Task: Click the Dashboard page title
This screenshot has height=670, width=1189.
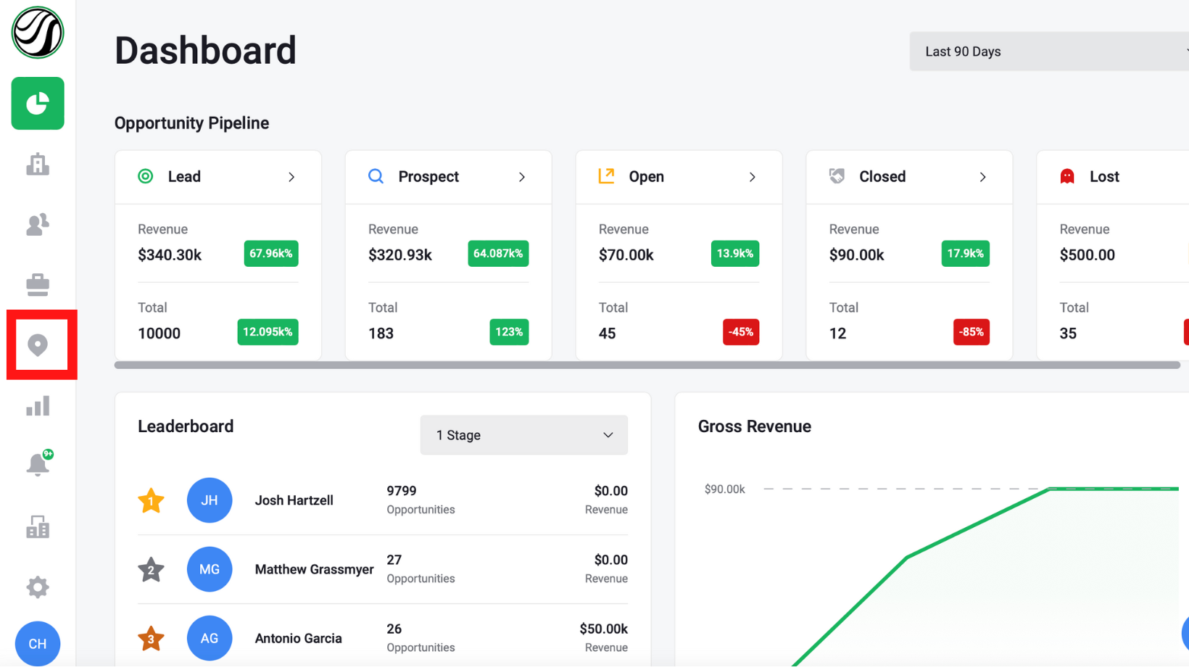Action: tap(206, 51)
